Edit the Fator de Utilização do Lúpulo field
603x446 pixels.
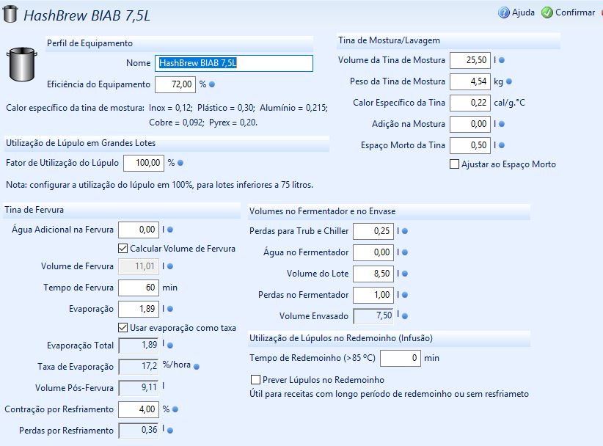(144, 163)
